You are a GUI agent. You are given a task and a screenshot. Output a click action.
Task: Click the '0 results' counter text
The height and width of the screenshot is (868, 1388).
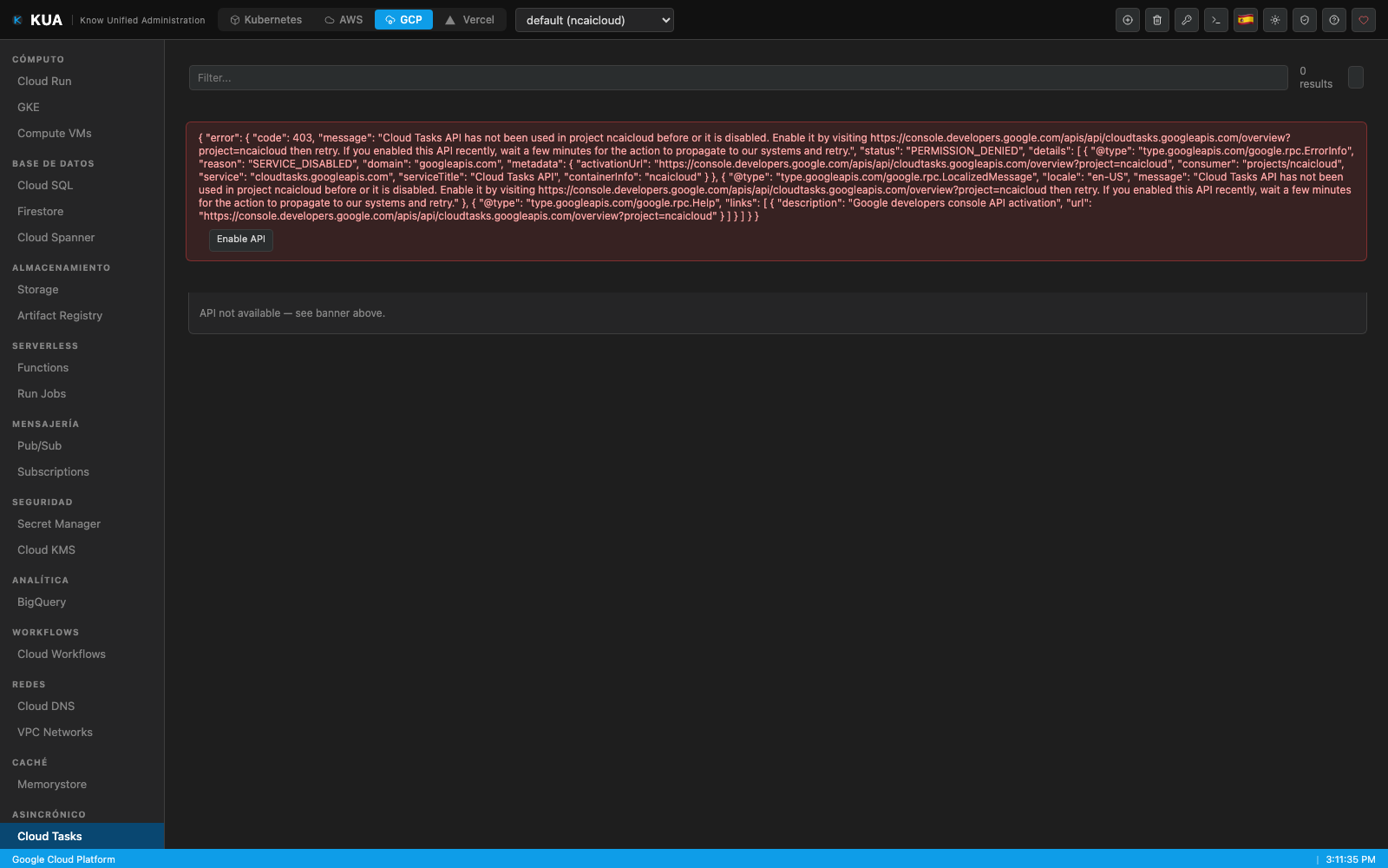tap(1316, 77)
